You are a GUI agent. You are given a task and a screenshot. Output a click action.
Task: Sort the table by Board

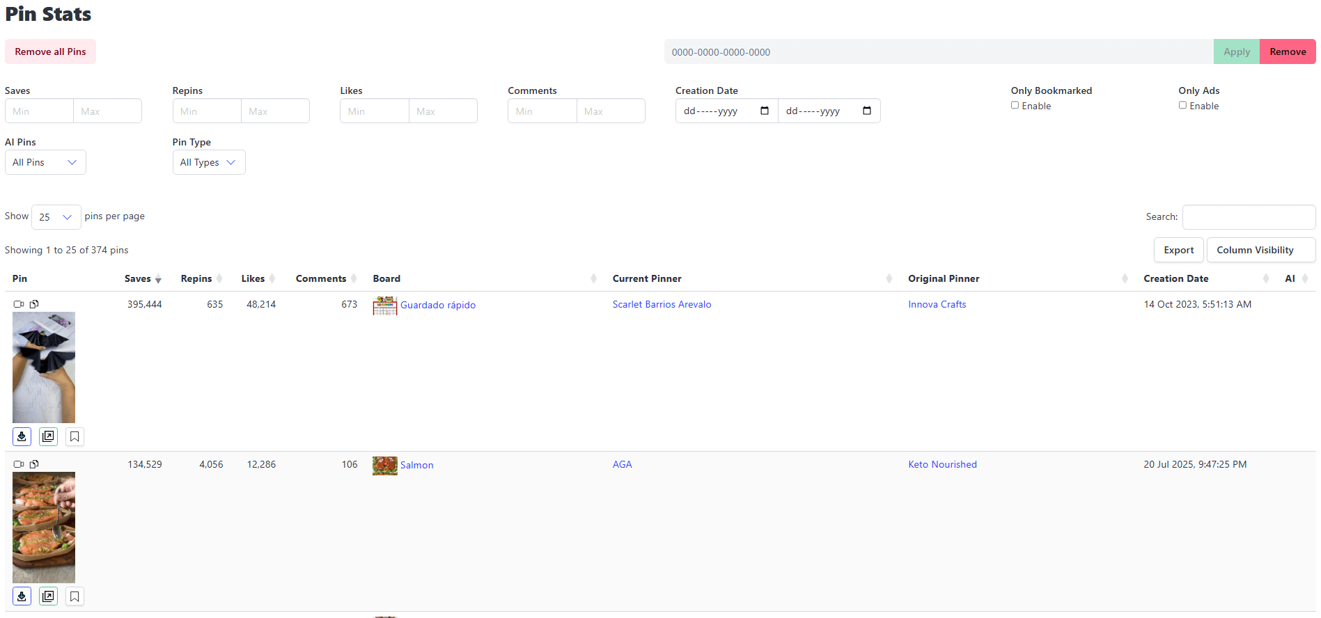click(x=484, y=278)
